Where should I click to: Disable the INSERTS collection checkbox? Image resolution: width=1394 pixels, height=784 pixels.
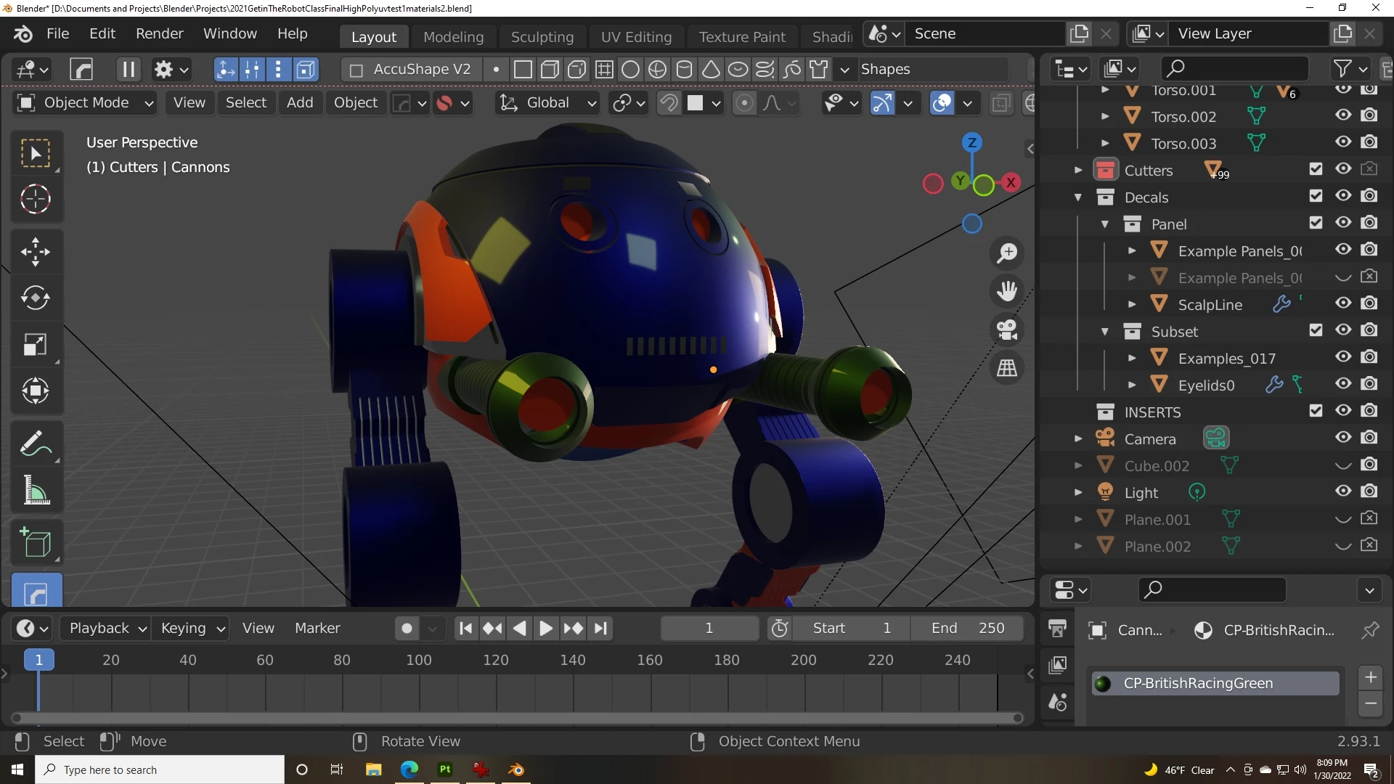click(1316, 411)
